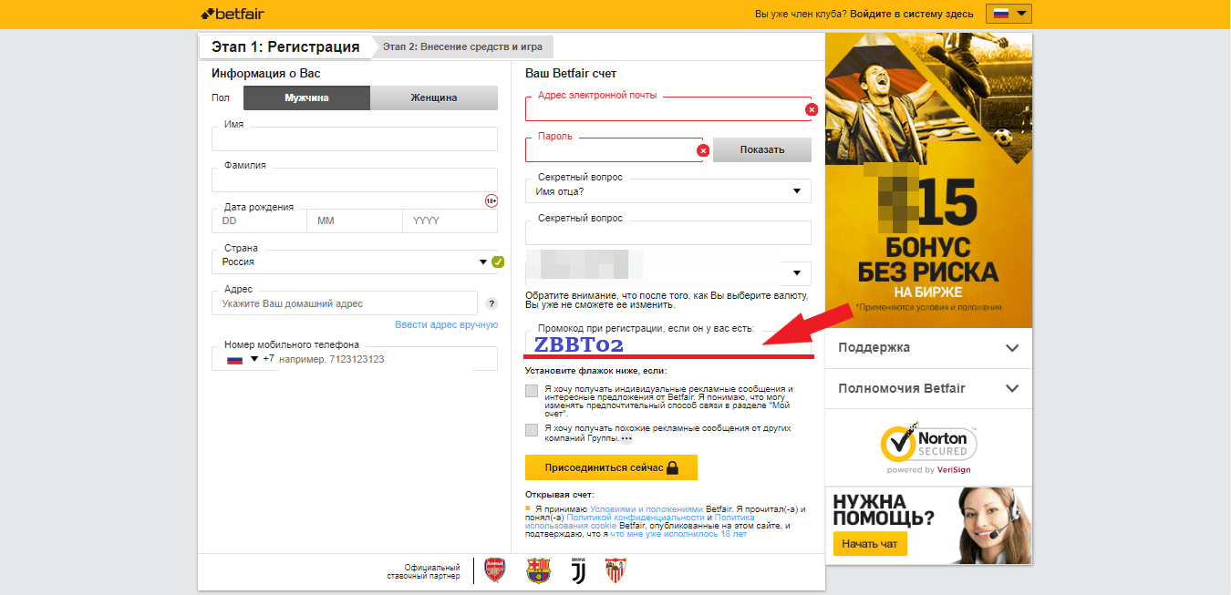This screenshot has width=1231, height=595.
Task: Open the Russian flag language selector
Action: (x=1009, y=14)
